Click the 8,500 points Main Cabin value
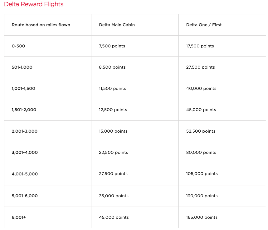Viewport: 268px width, 230px height. [x=112, y=67]
